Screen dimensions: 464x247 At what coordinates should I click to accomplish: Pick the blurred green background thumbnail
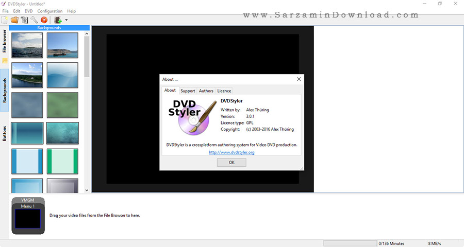tap(62, 105)
